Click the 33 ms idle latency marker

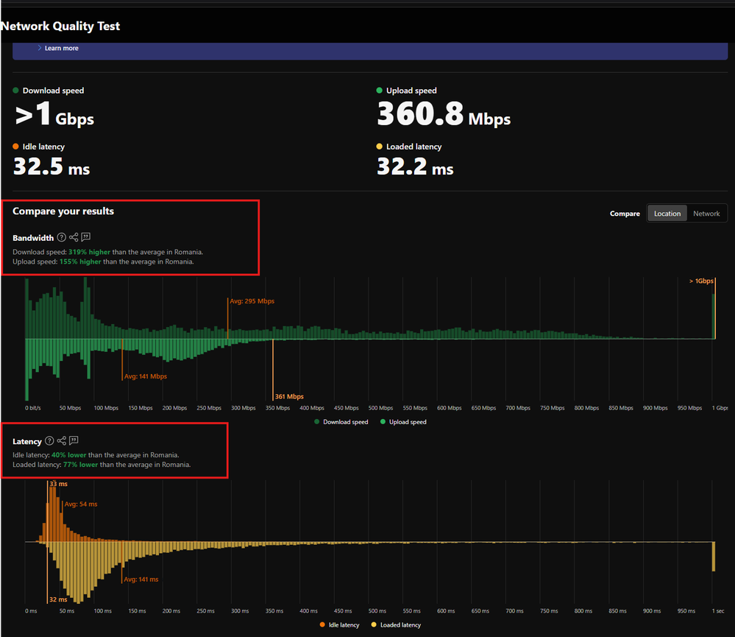[58, 484]
